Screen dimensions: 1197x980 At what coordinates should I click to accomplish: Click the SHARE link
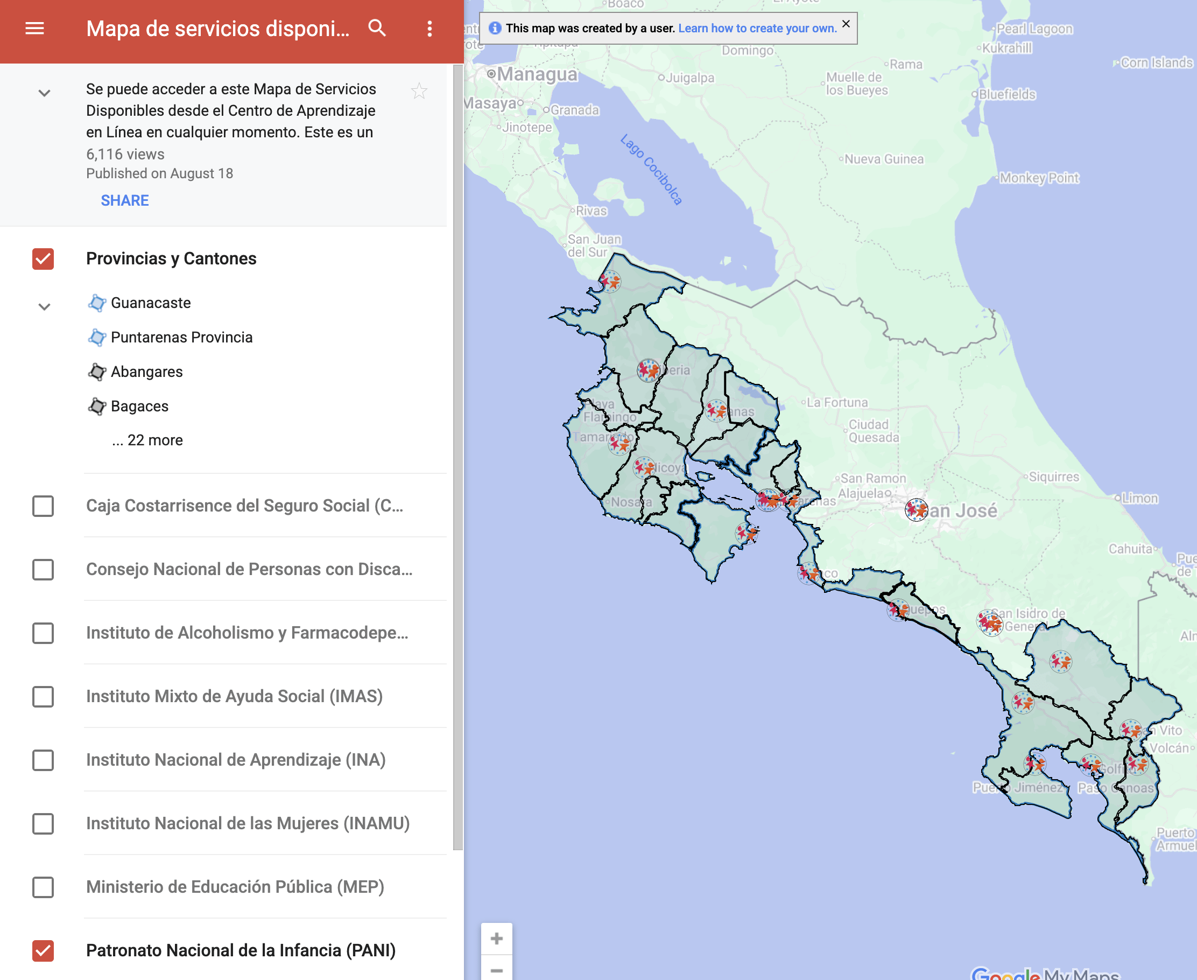(x=125, y=200)
